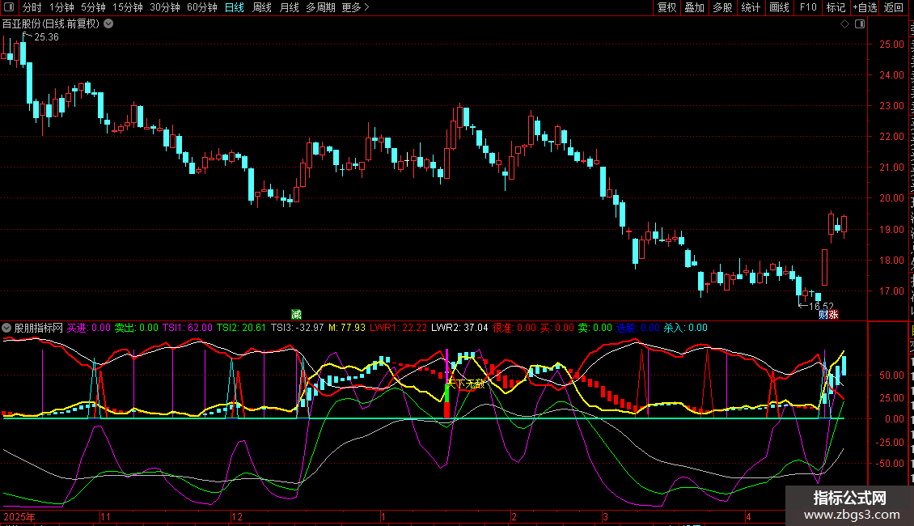Expand the 百亚股份 chart title dropdown
Viewport: 914px width, 526px height.
point(108,23)
